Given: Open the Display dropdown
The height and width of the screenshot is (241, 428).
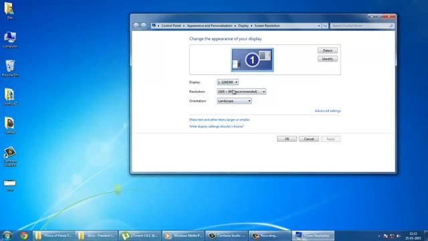Looking at the screenshot, I should click(x=227, y=82).
